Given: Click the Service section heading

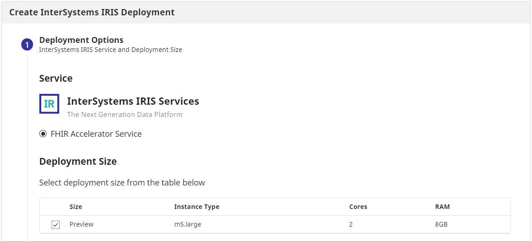Looking at the screenshot, I should point(56,78).
